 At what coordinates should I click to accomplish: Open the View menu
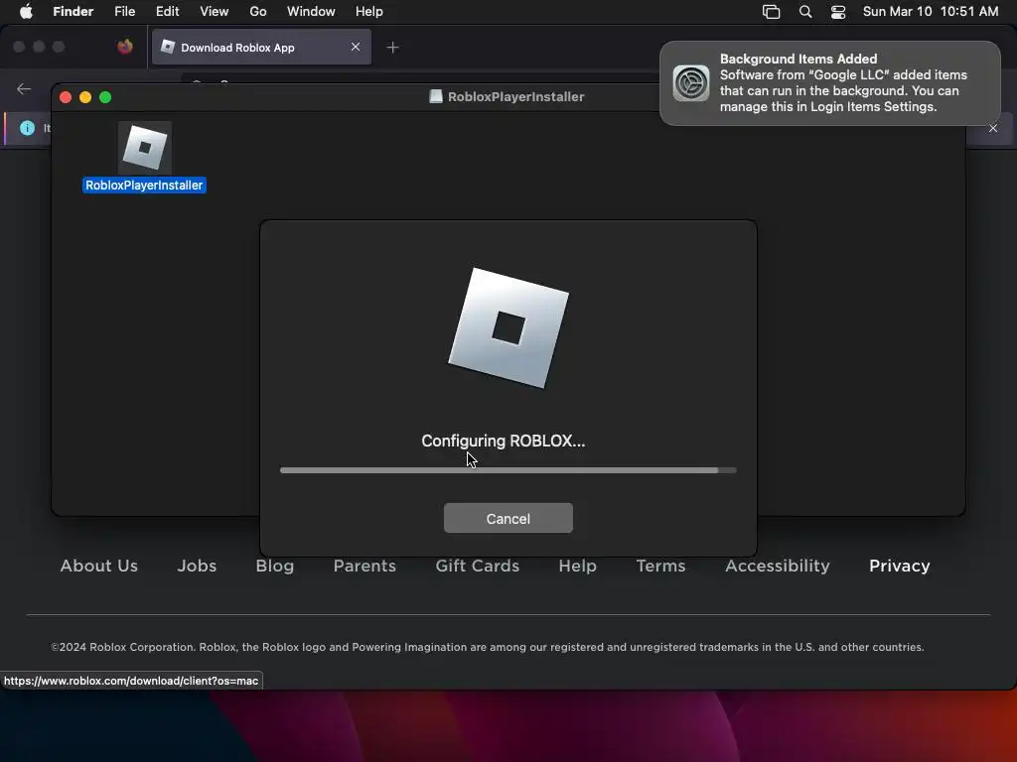pos(215,12)
